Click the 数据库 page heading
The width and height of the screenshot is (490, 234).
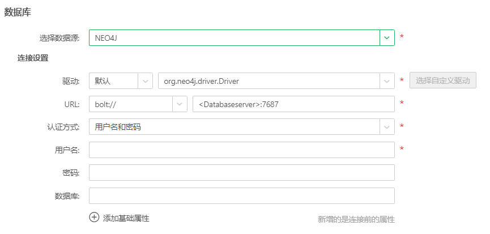click(18, 13)
